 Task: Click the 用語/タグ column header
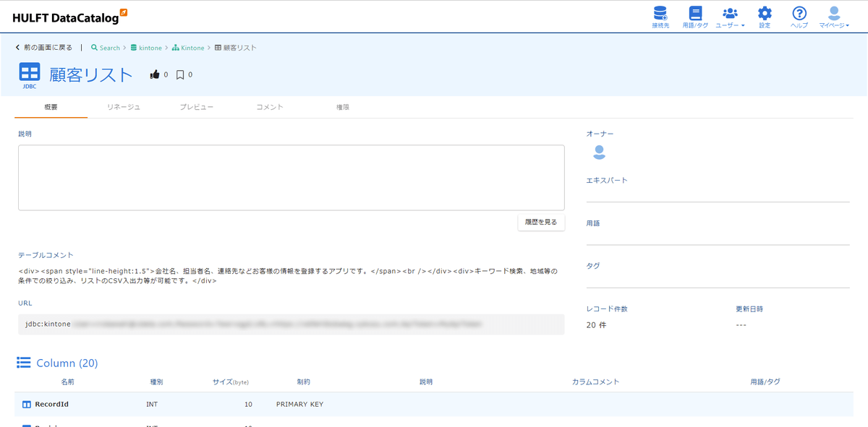[x=765, y=381]
